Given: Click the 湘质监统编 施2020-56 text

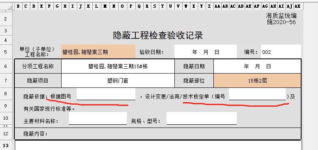Looking at the screenshot, I should tap(281, 19).
